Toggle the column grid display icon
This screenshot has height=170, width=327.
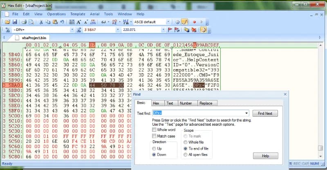click(72, 22)
